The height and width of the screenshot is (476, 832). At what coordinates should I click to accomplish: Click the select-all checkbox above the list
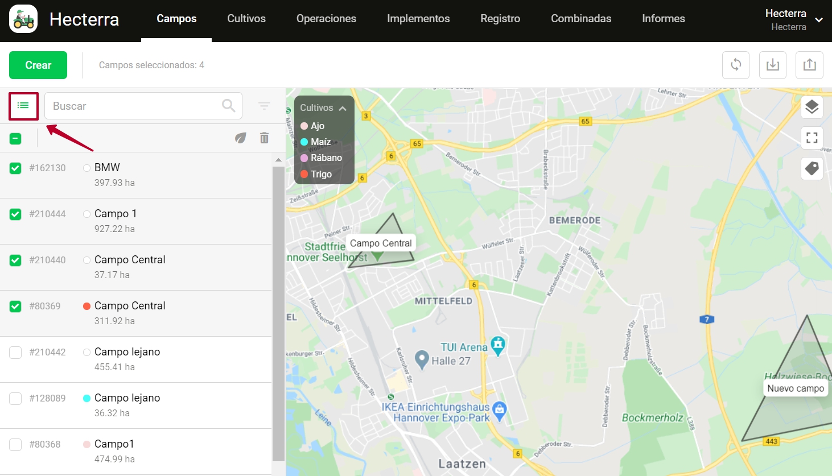click(15, 139)
